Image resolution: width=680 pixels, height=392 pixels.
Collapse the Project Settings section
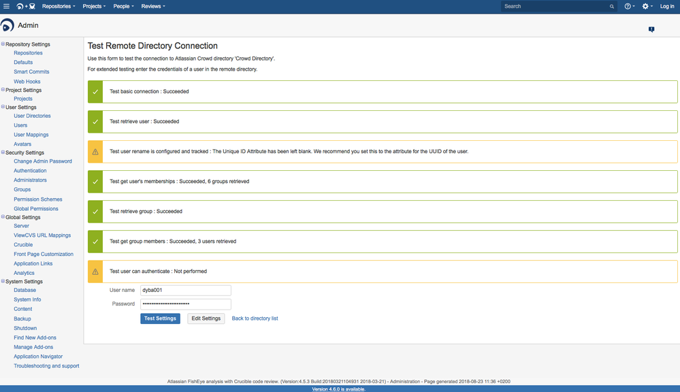(x=3, y=90)
